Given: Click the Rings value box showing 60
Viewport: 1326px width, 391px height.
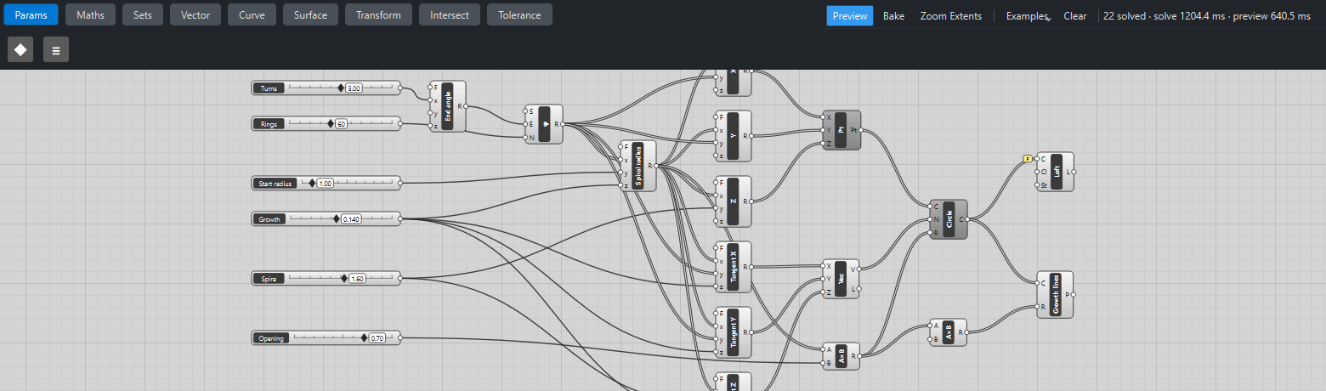Looking at the screenshot, I should tap(341, 123).
